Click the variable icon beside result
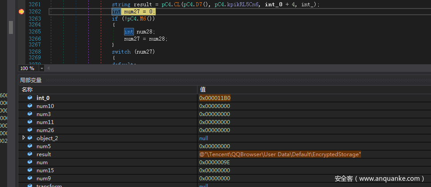Viewport: 431px width, 187px height. [30, 154]
